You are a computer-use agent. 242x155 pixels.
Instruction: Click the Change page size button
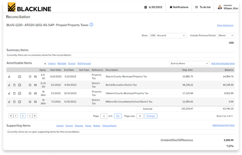[151, 116]
